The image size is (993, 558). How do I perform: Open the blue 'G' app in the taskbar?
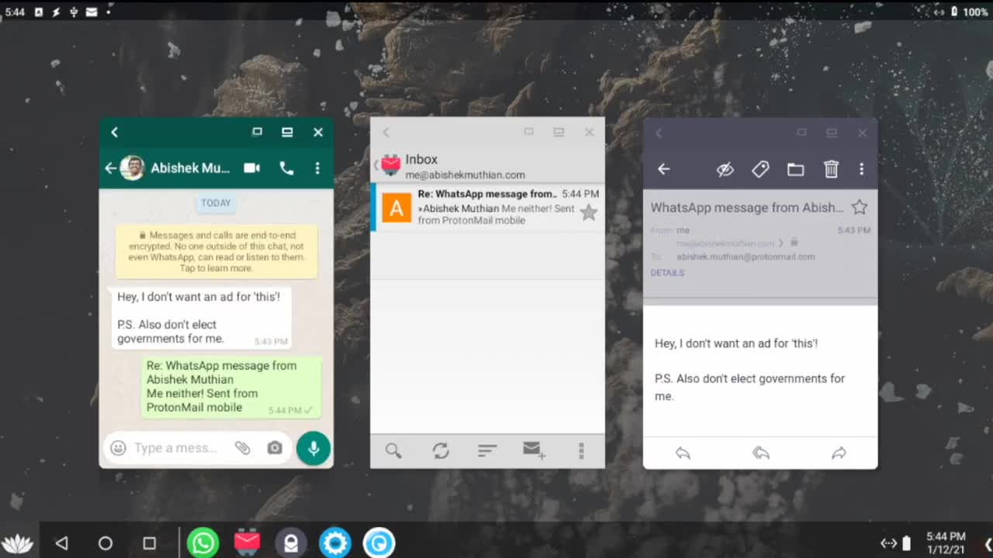(379, 543)
